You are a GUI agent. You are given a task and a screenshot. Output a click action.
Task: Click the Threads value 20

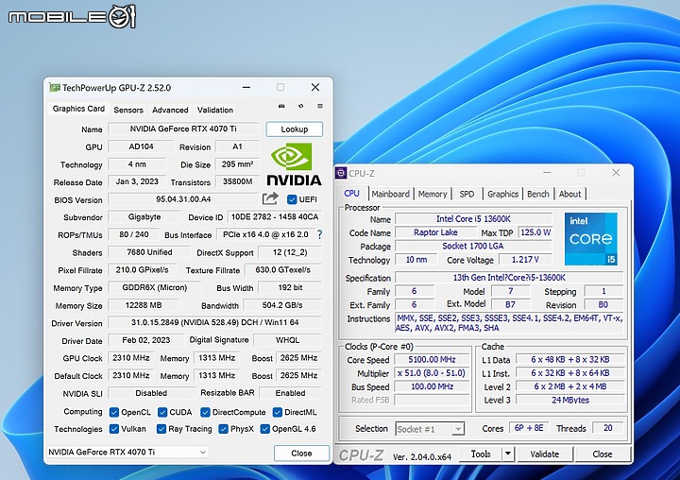[608, 428]
